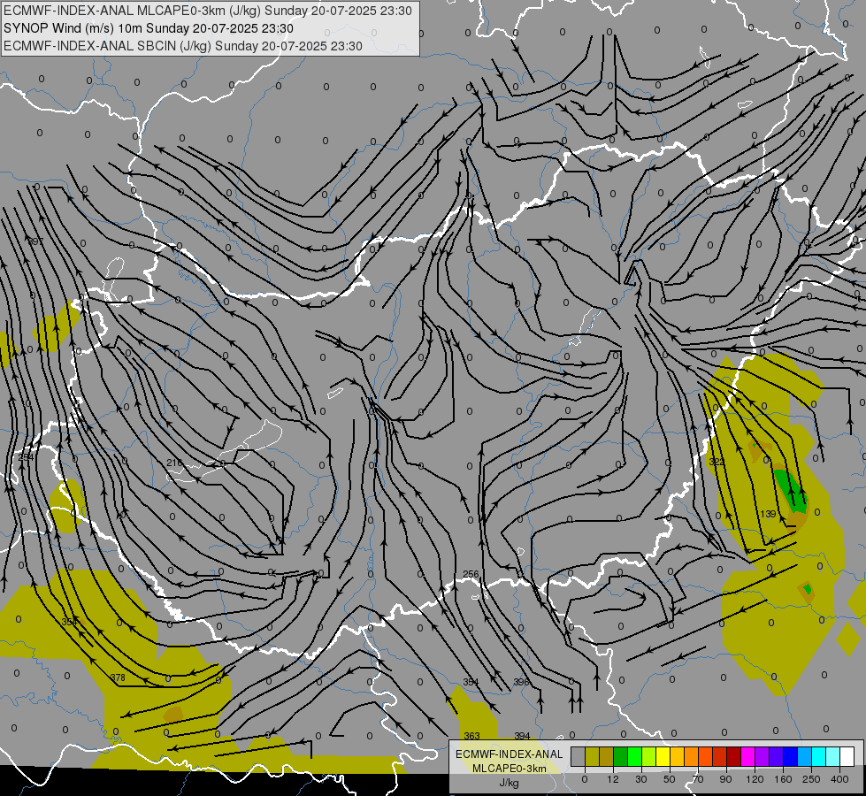Pick the gray legend swatch
This screenshot has height=796, width=866.
click(x=578, y=756)
